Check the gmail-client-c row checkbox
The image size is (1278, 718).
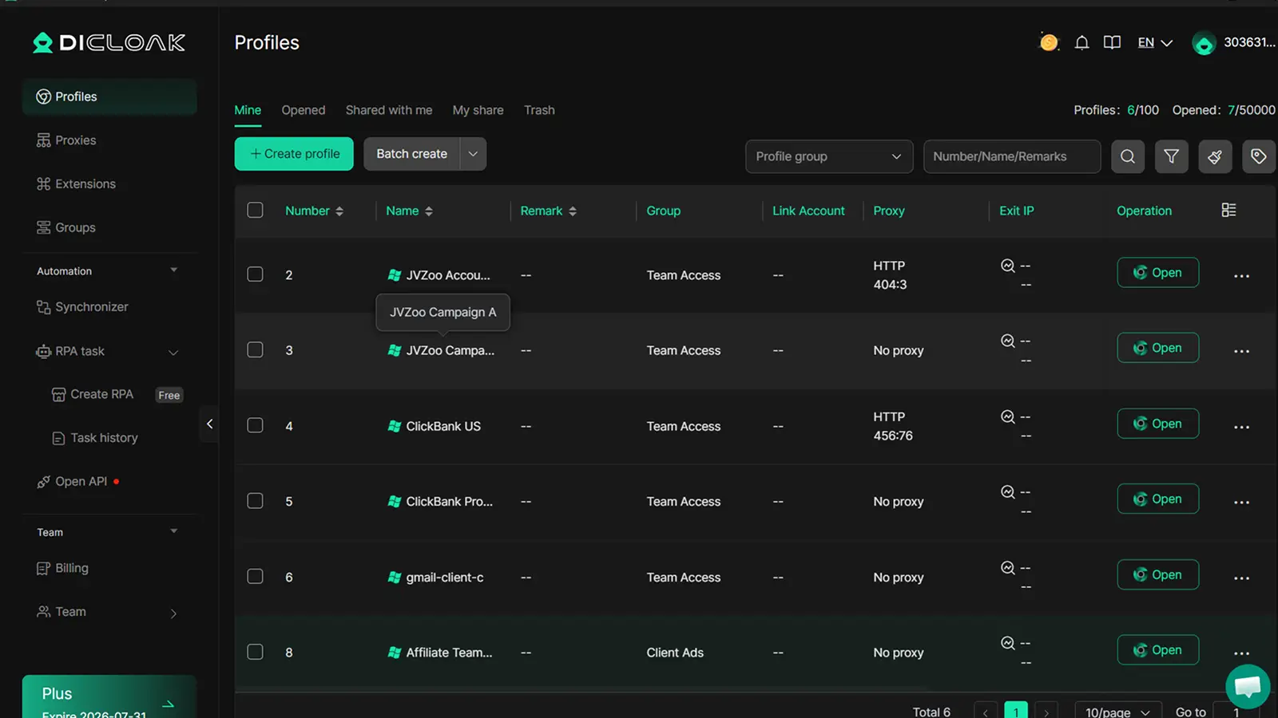click(256, 576)
